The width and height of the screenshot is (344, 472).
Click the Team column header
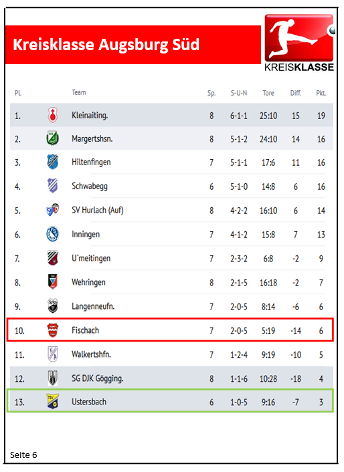[x=78, y=92]
